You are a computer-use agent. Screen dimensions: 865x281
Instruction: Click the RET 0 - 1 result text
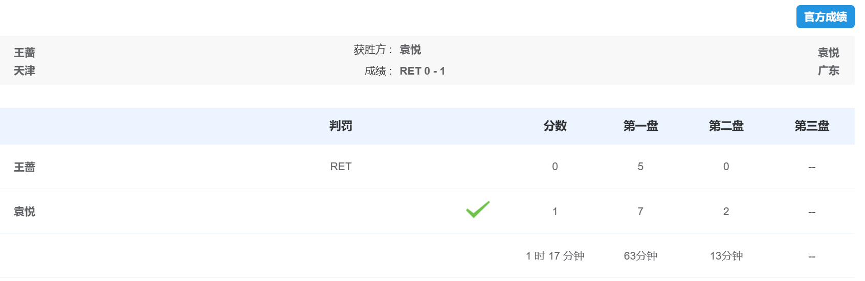tap(422, 71)
